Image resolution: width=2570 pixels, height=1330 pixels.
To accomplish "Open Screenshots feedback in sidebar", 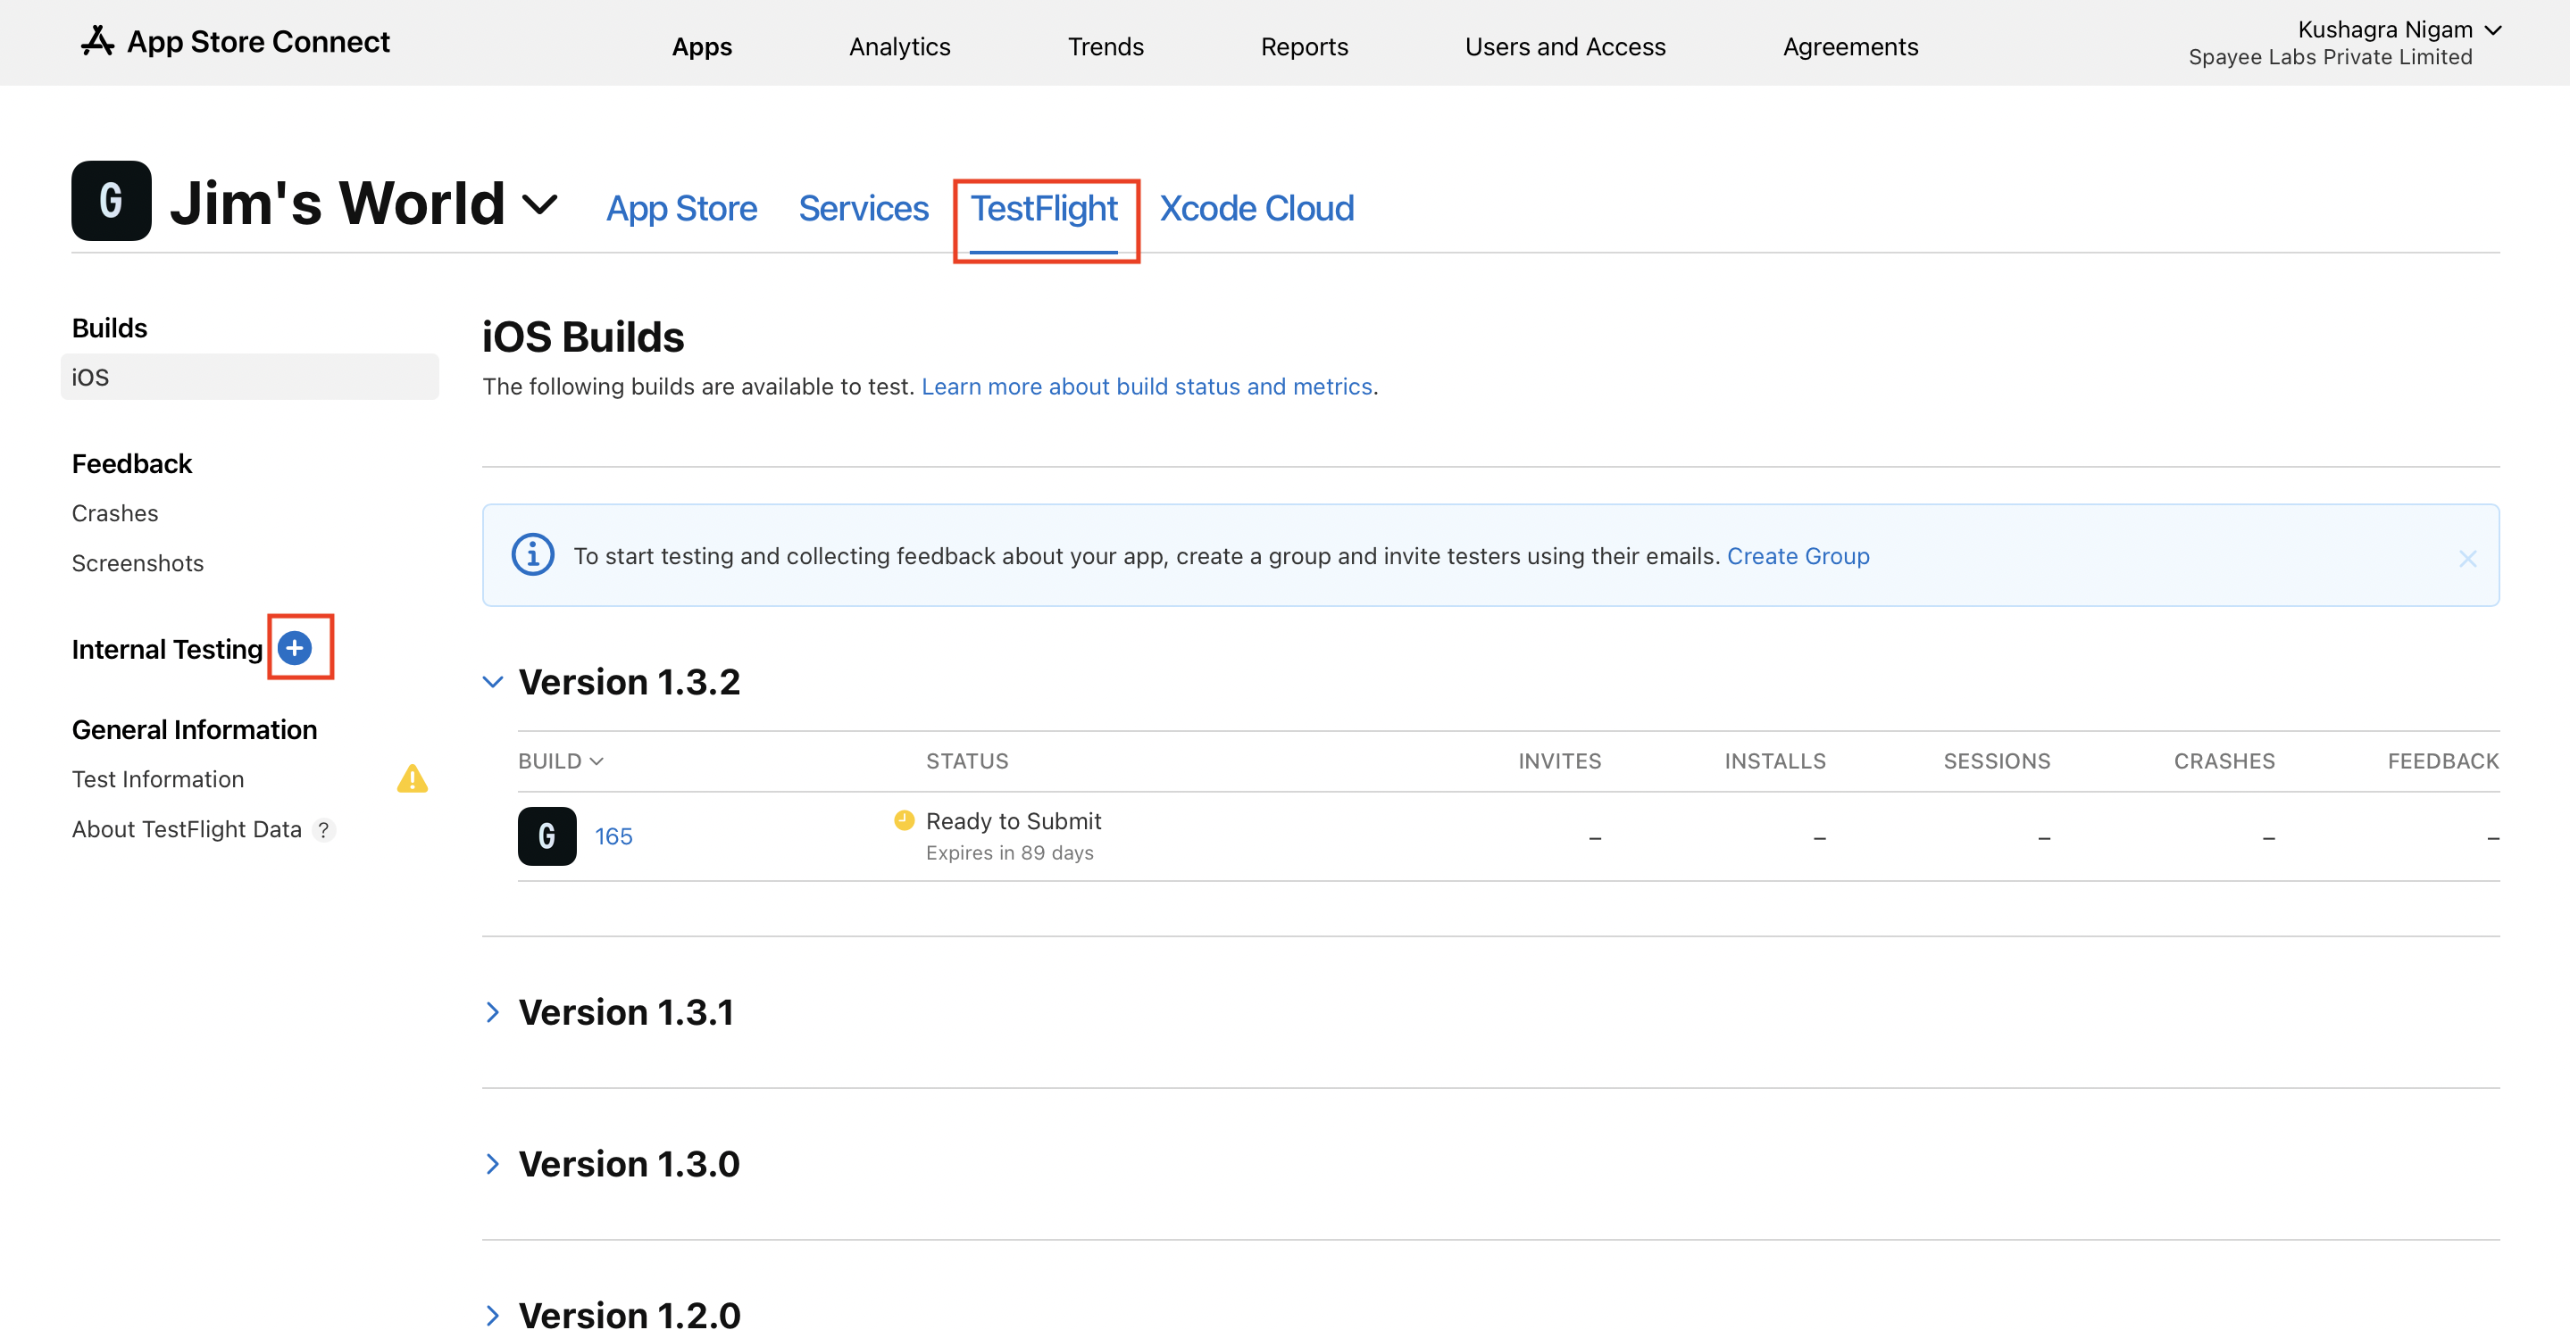I will coord(138,563).
